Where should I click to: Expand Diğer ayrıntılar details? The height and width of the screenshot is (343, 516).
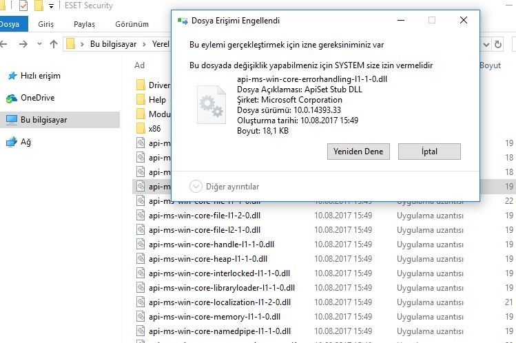click(225, 187)
